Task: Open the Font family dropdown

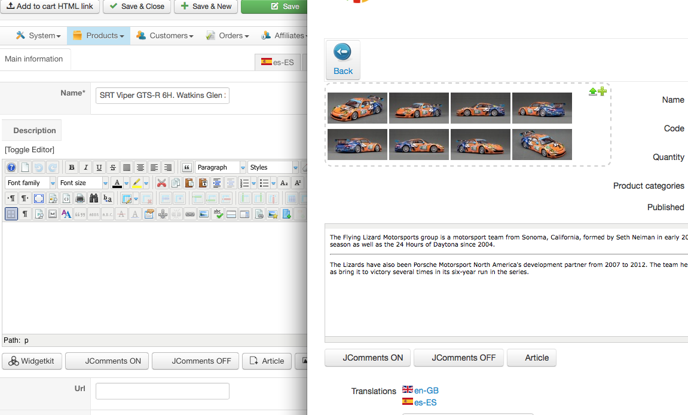Action: (x=30, y=183)
